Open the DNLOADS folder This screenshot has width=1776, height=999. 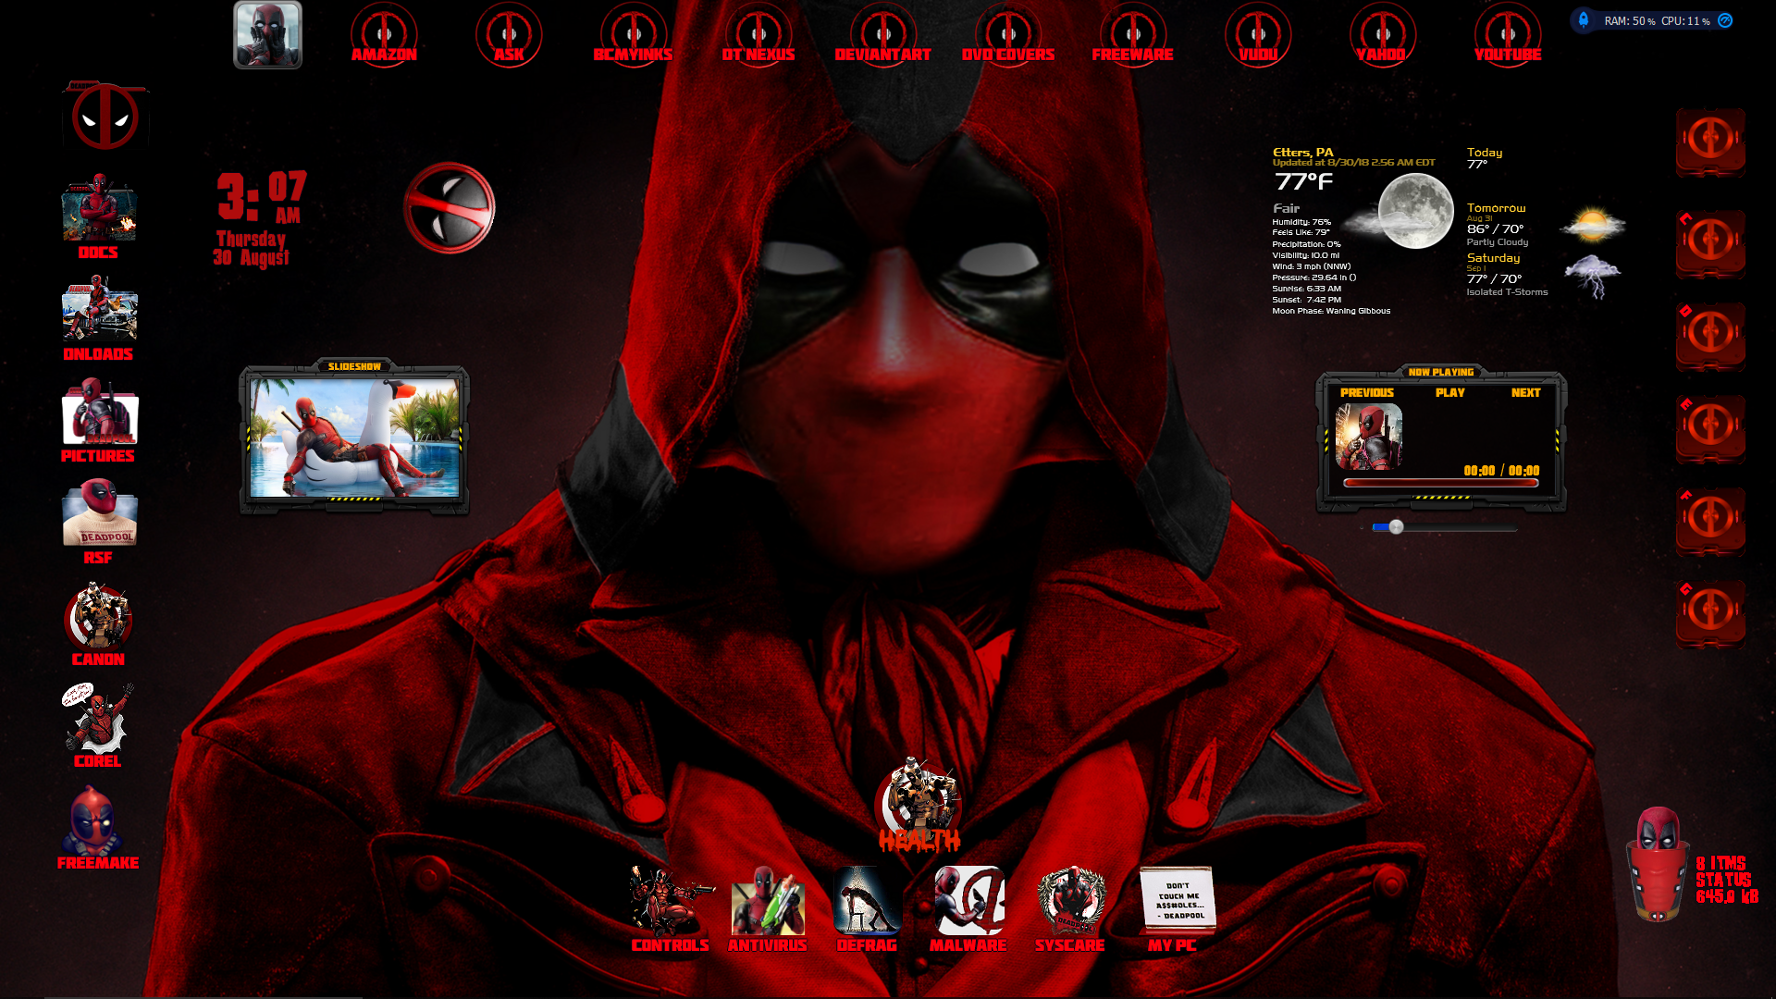click(x=99, y=318)
